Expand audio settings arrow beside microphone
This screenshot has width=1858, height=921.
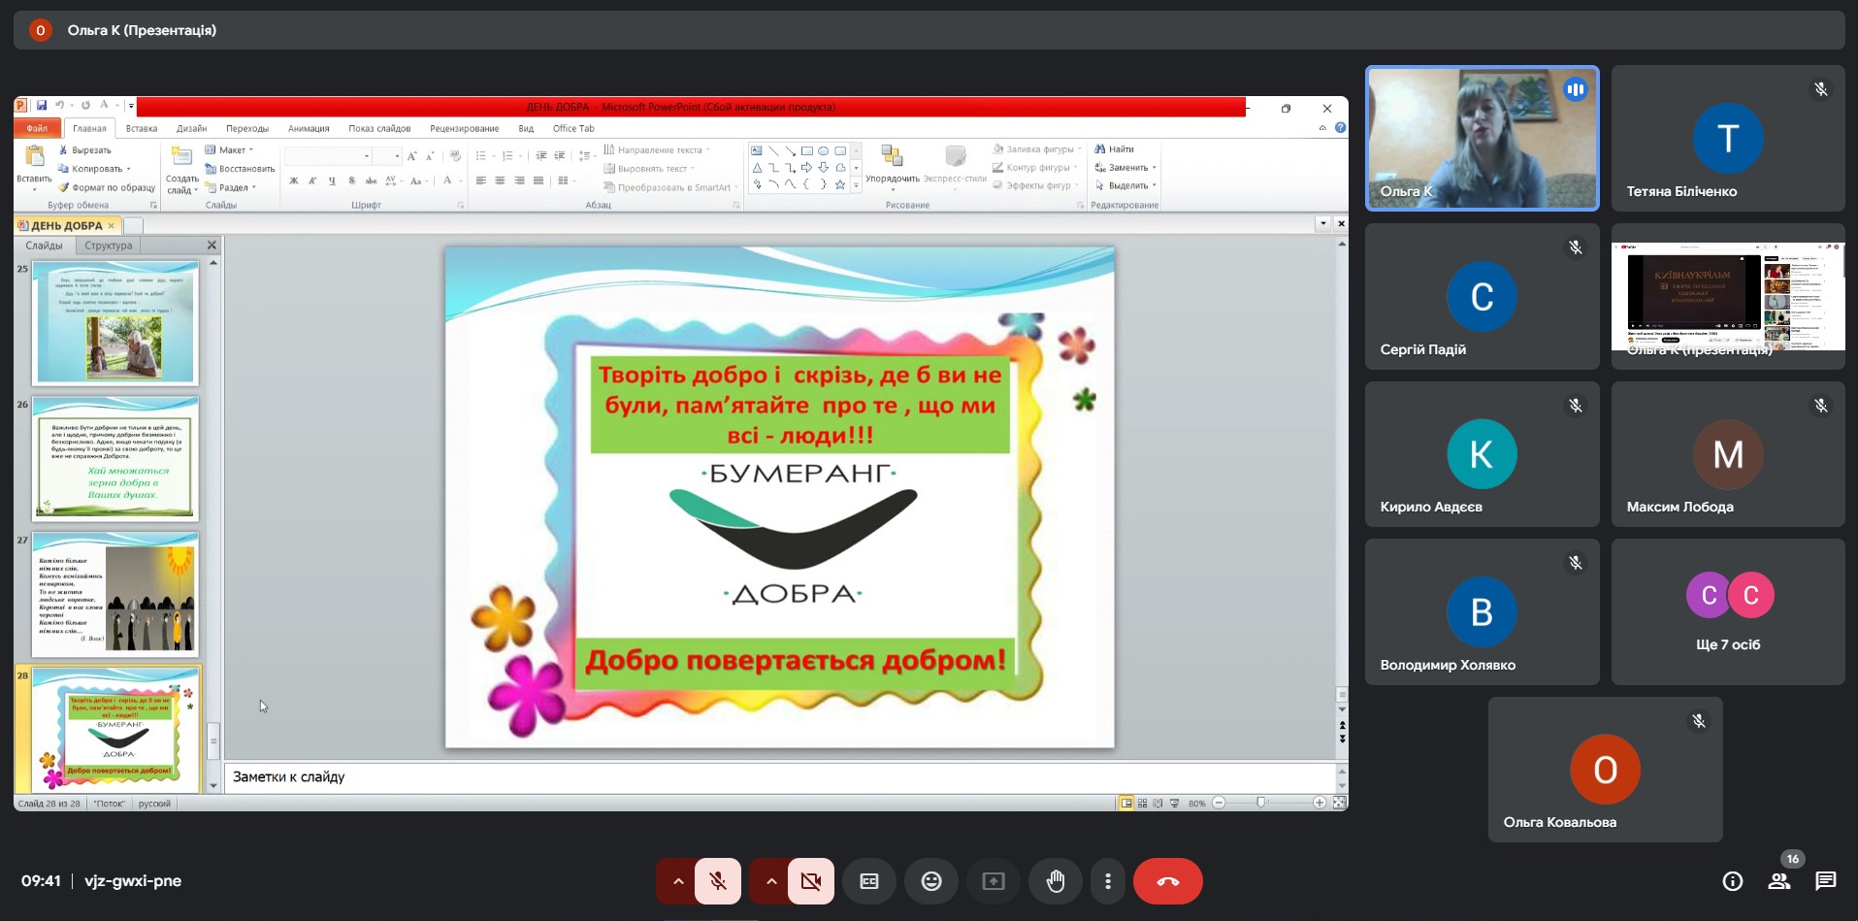point(678,881)
